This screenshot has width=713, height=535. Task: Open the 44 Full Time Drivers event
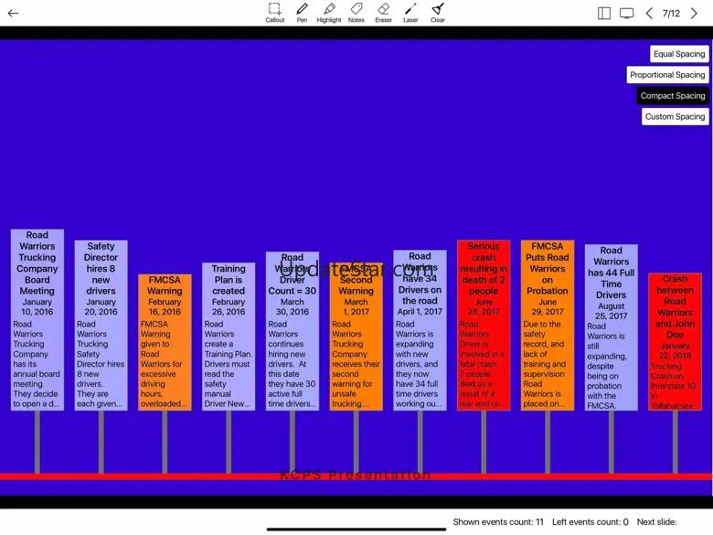click(612, 327)
